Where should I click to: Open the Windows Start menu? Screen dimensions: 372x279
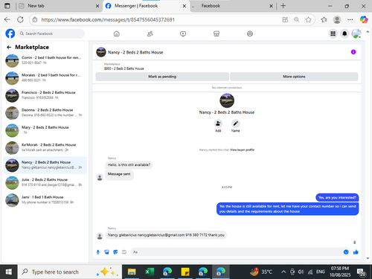(9, 272)
